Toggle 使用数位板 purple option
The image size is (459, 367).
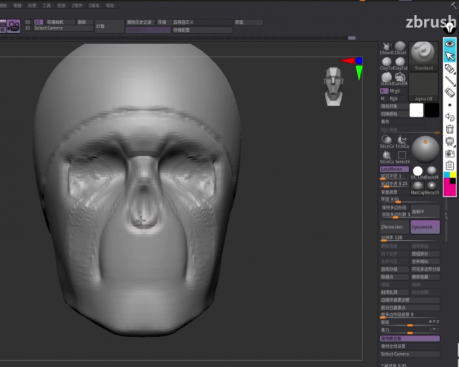(x=410, y=338)
